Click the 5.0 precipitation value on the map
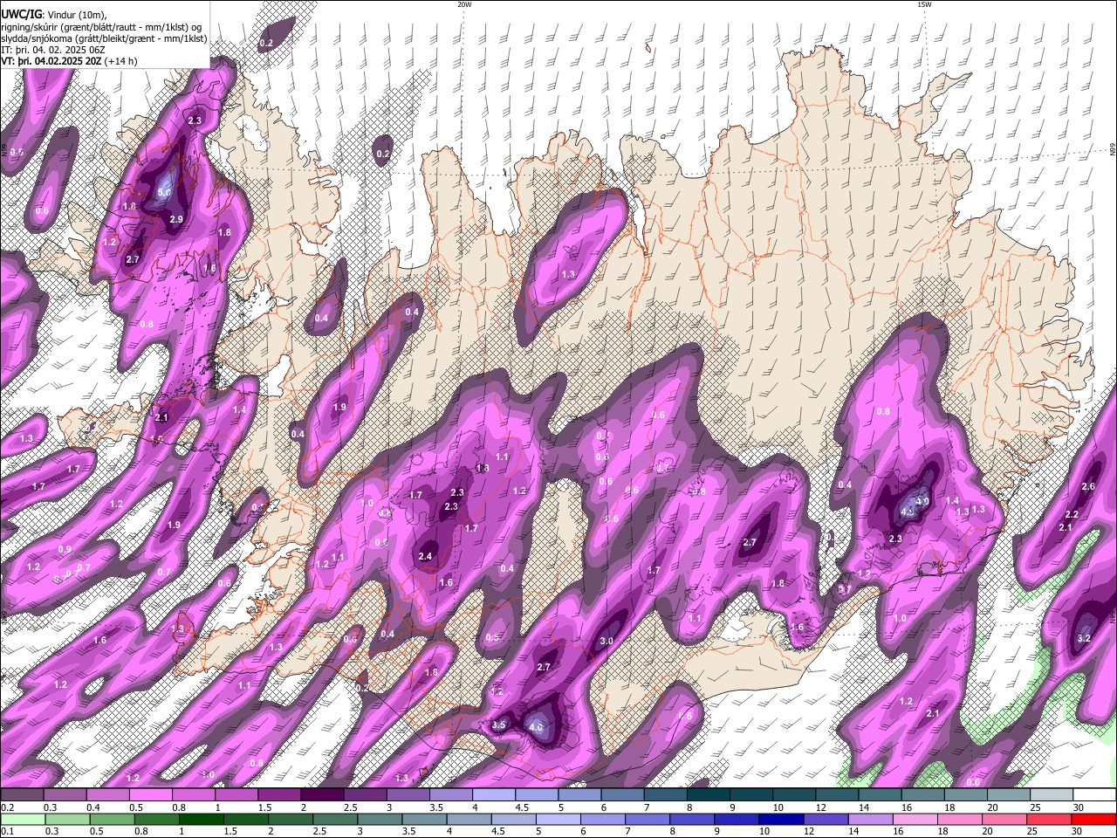The height and width of the screenshot is (838, 1117). [x=164, y=193]
